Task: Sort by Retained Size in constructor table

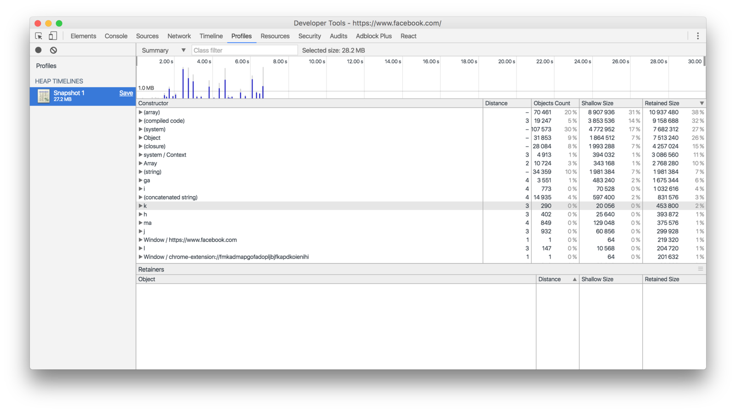Action: [x=674, y=103]
